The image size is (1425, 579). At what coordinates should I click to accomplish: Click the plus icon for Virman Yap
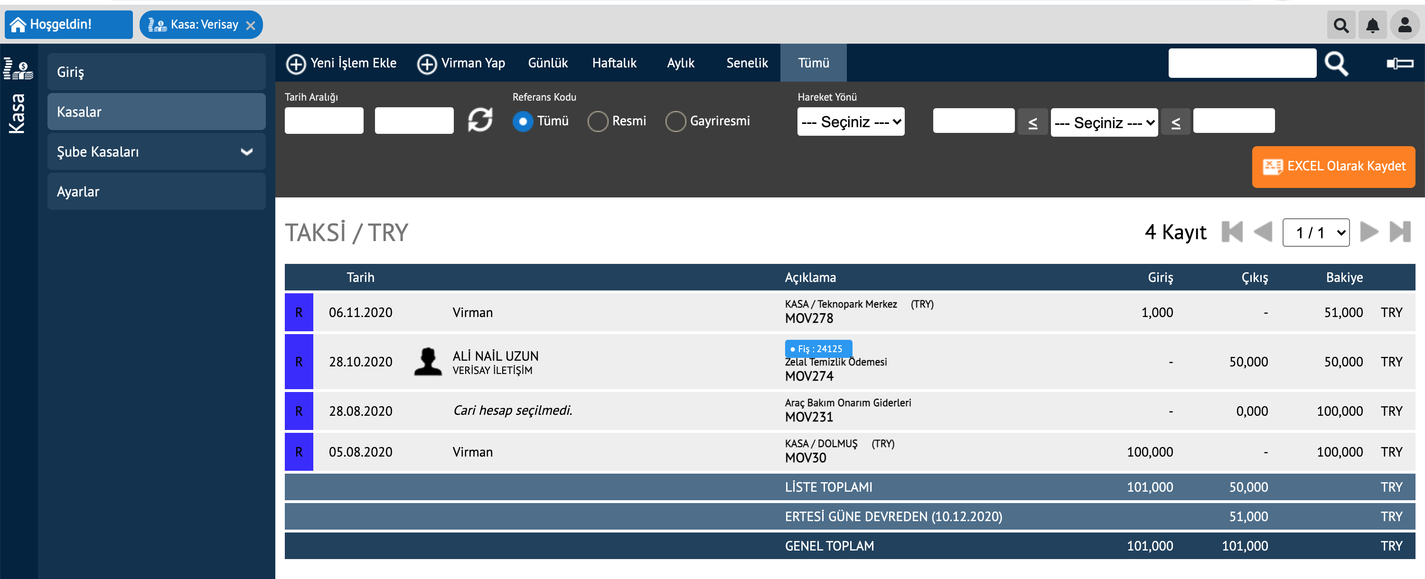click(427, 64)
